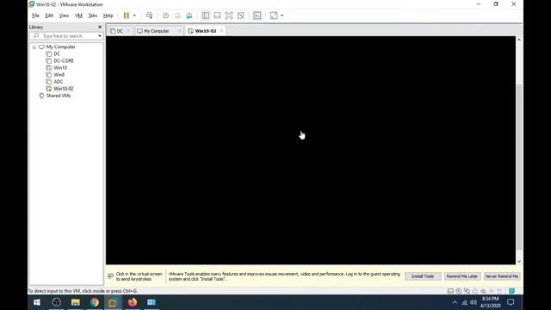551x310 pixels.
Task: Close the DC tab
Action: [x=128, y=31]
